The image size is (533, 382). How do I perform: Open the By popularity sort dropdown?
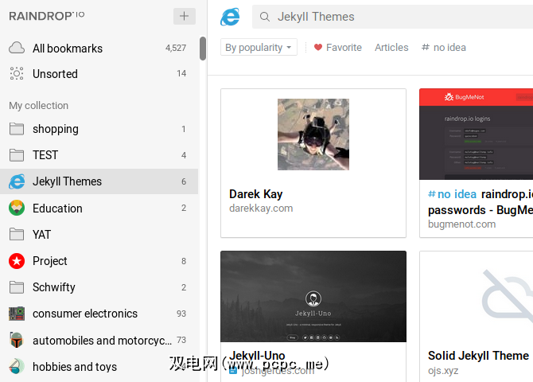point(259,47)
